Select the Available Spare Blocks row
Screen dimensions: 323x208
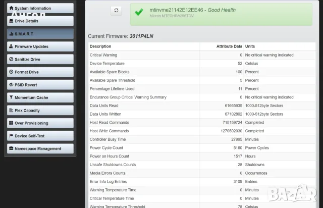[202, 72]
